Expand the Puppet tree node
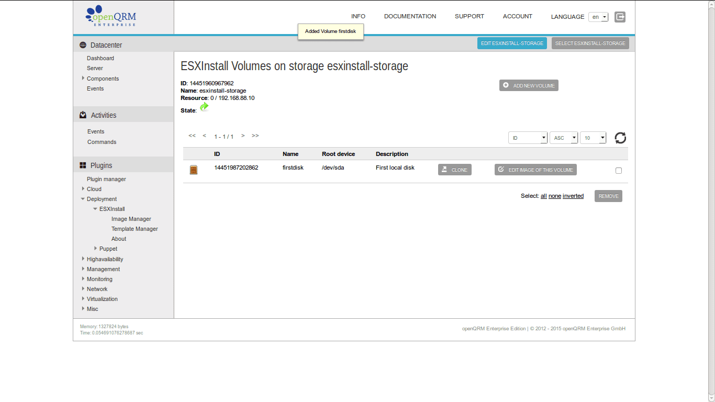Screen dimensions: 715x402 click(96, 249)
